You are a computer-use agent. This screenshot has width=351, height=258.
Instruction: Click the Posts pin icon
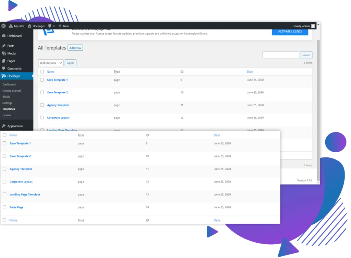3,46
